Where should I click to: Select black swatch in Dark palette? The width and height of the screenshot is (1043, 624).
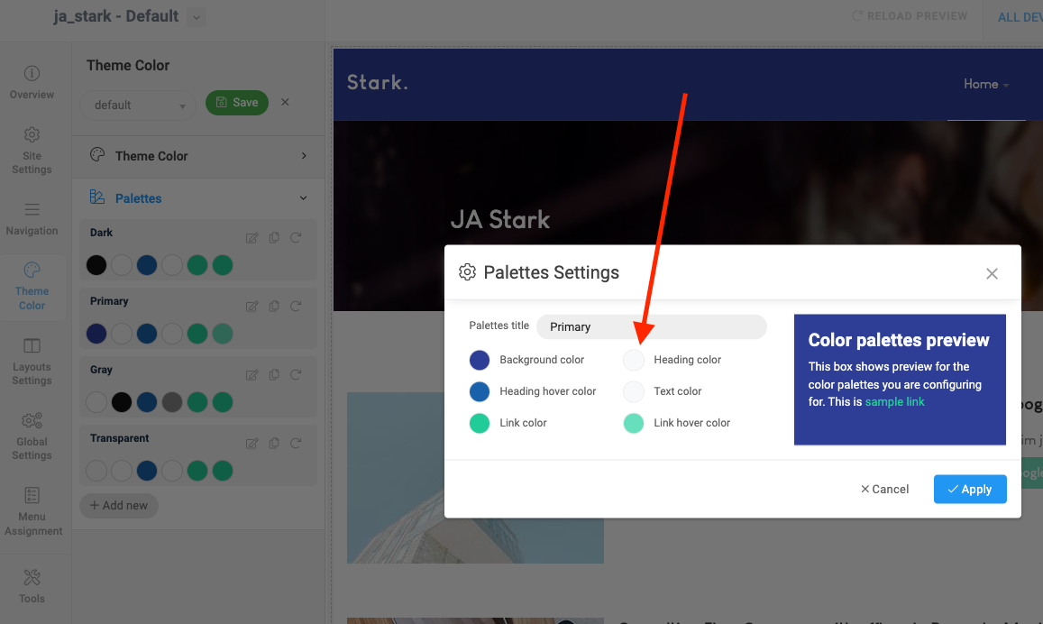[x=96, y=265]
